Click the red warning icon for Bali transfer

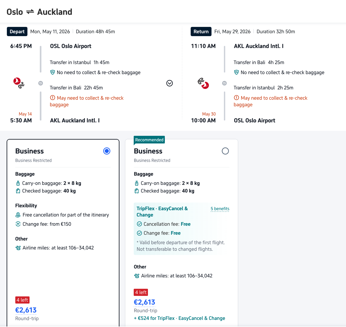[x=52, y=98]
